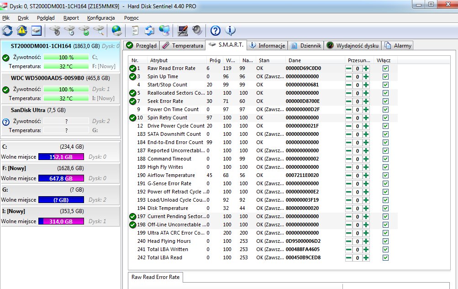Select the WDC WD5000AADS-00S9B0 disk entry

pyautogui.click(x=60, y=88)
